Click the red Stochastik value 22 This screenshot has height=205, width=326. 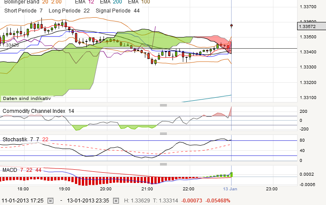point(45,140)
